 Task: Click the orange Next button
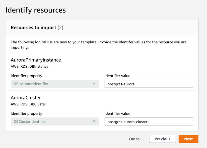pyautogui.click(x=188, y=139)
